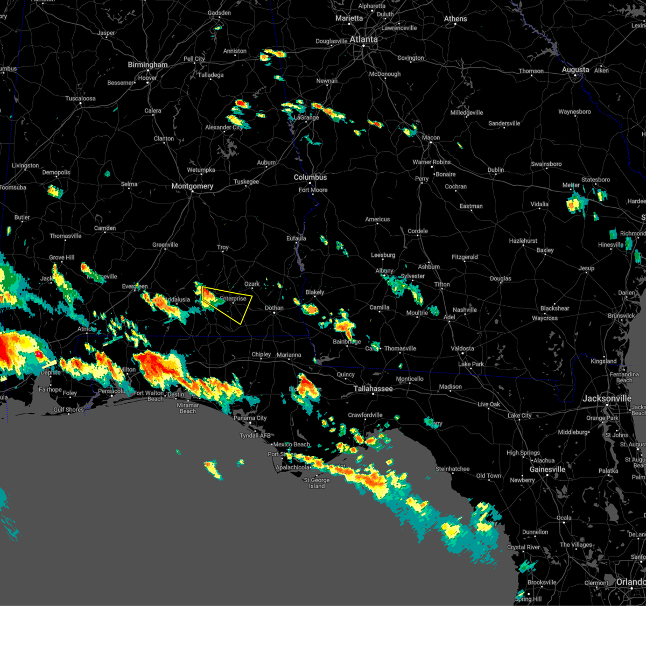Screen dimensions: 646x646
Task: Click the Marianna city label
Action: pos(289,355)
